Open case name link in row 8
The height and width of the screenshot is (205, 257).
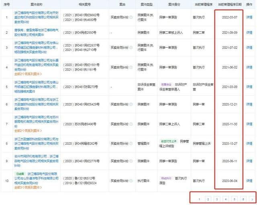pos(37,143)
